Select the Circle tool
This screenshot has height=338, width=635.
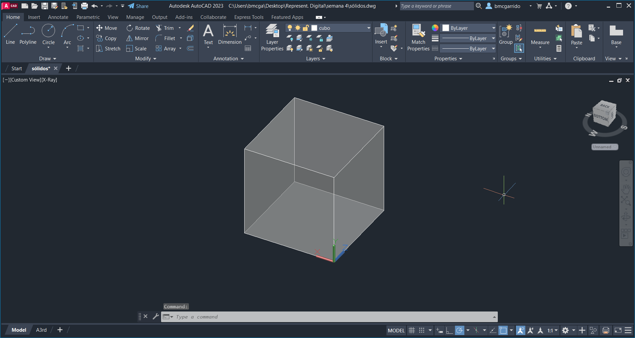pos(48,34)
